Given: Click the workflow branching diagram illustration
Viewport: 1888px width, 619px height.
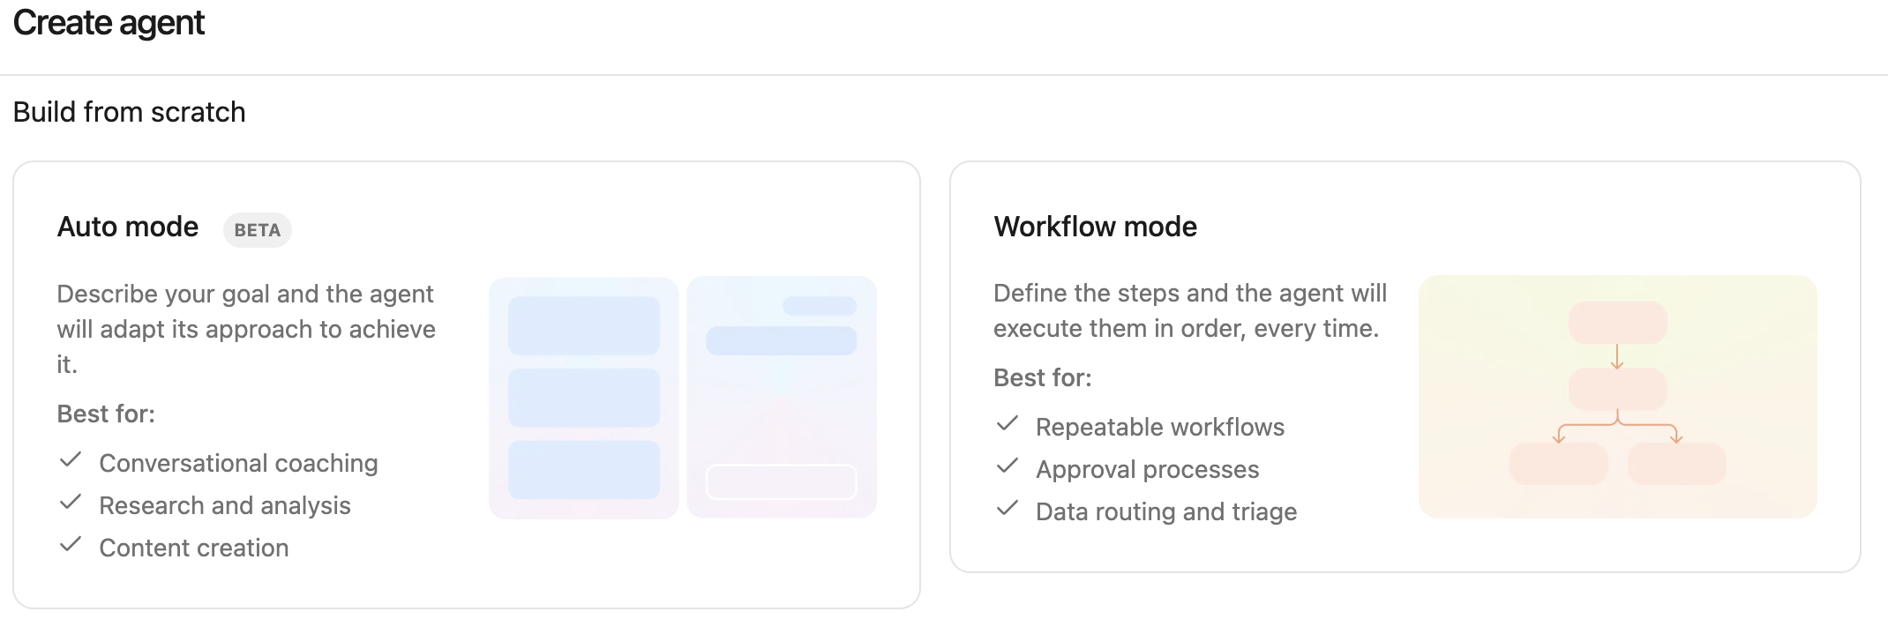Looking at the screenshot, I should click(1618, 397).
